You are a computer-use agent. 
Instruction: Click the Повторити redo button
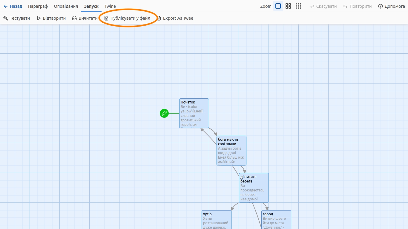tap(357, 6)
